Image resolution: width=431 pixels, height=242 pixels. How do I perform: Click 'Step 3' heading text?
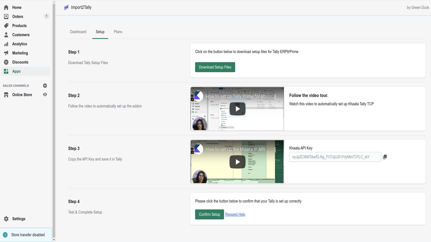74,149
